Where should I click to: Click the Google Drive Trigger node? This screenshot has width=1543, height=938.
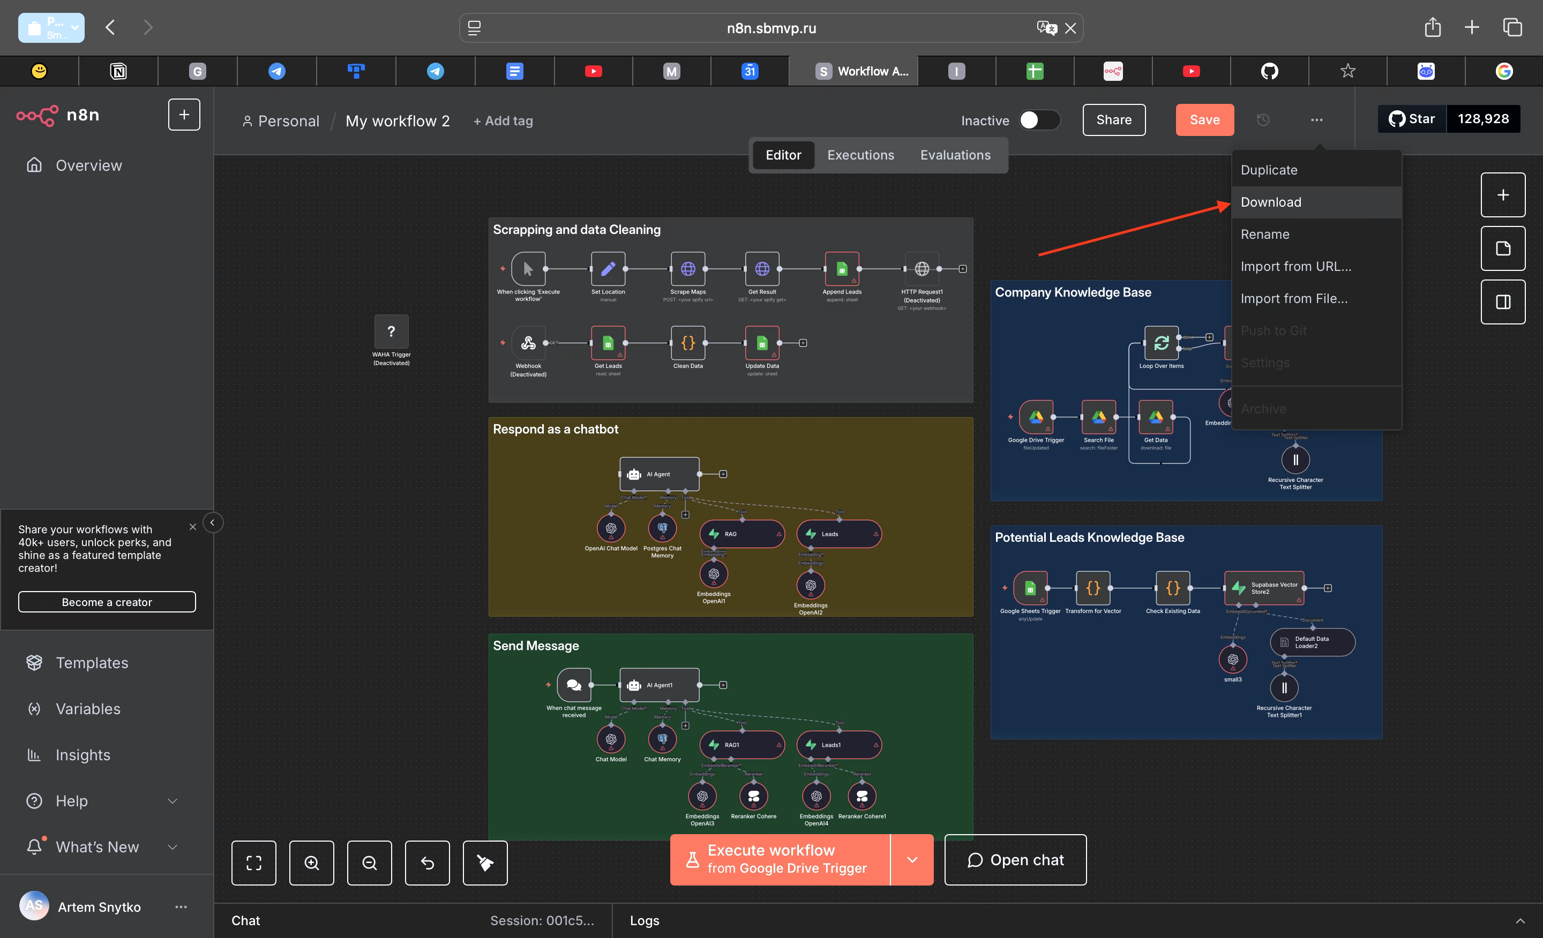coord(1036,418)
